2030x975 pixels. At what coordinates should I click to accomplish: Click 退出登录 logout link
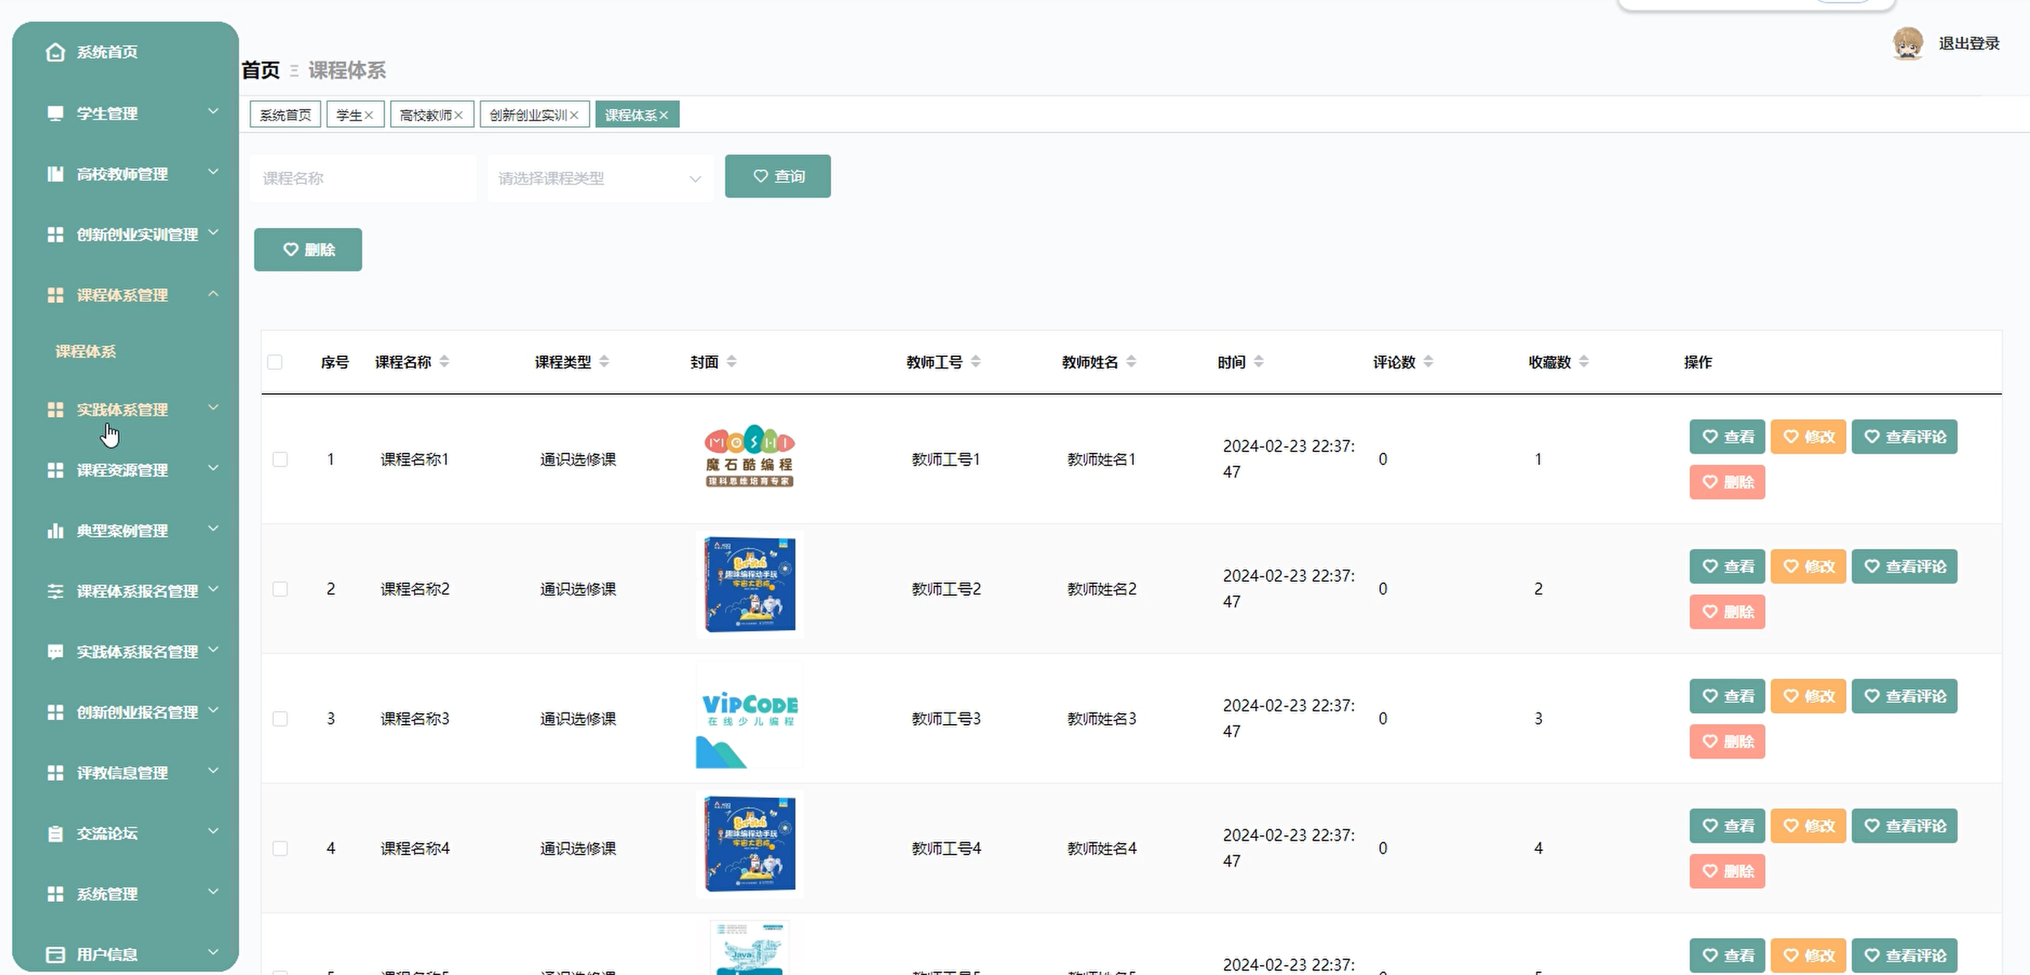(1969, 44)
